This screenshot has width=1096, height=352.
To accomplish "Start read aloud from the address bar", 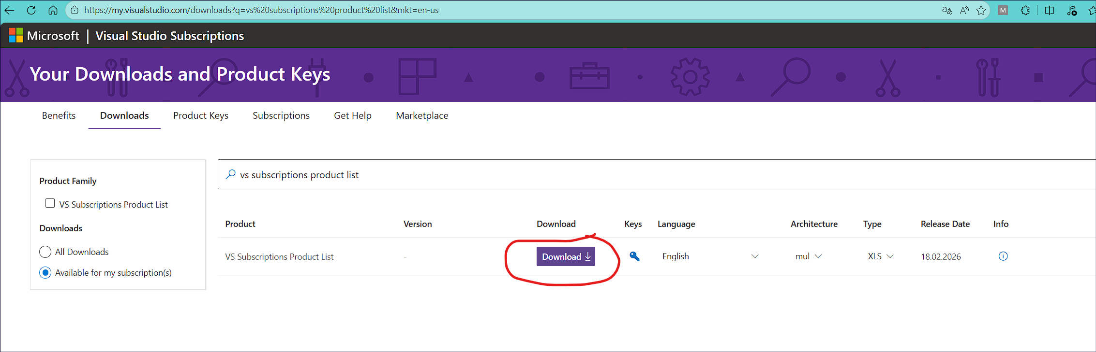I will (964, 10).
